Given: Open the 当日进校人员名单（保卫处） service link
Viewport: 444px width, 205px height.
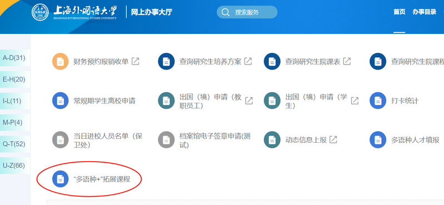Looking at the screenshot, I should pos(108,141).
